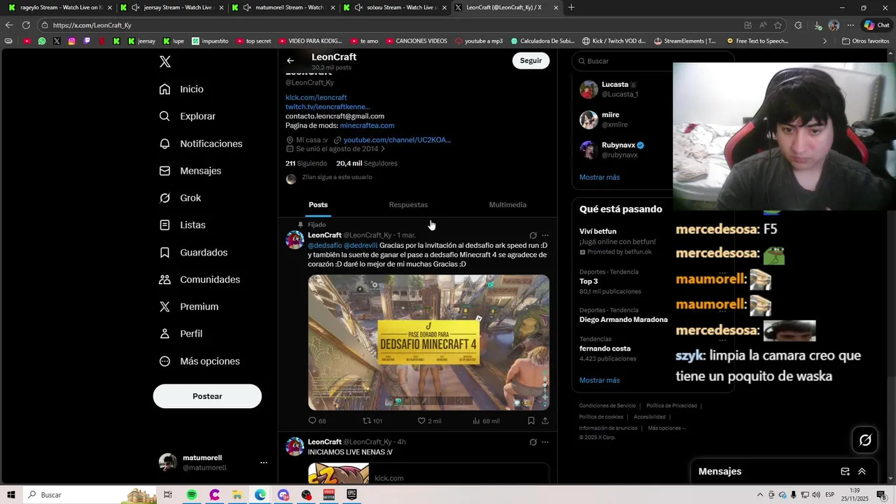Click the back arrow beside LeonCraft
Viewport: 896px width, 504px height.
(290, 61)
